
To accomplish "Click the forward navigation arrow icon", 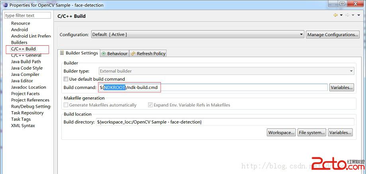I will click(347, 15).
